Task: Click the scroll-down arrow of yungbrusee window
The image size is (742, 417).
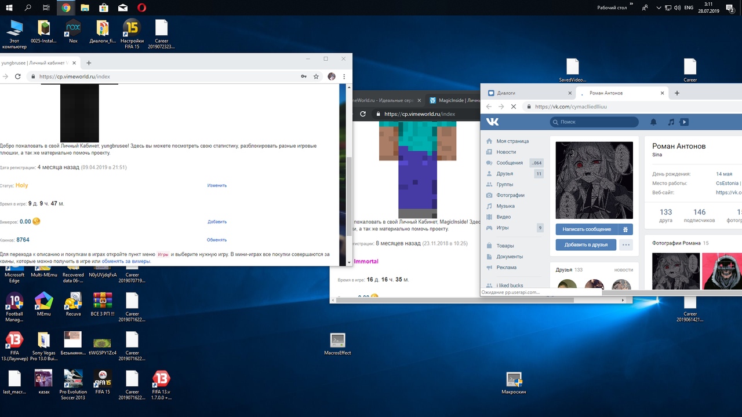Action: [x=349, y=262]
